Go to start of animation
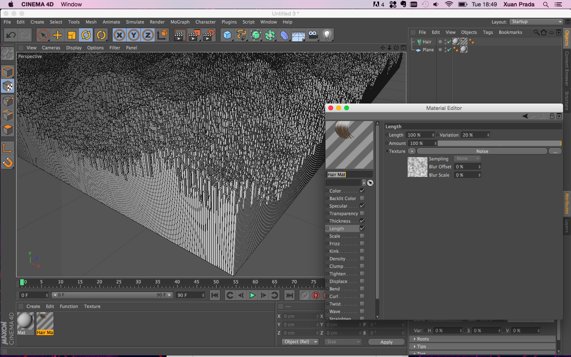The width and height of the screenshot is (571, 357). 215,295
